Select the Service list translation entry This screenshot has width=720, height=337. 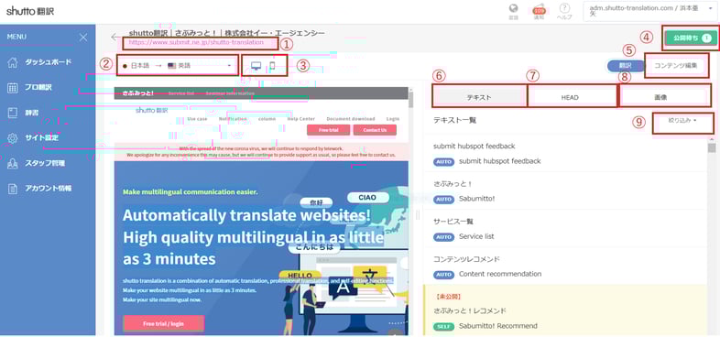(476, 236)
